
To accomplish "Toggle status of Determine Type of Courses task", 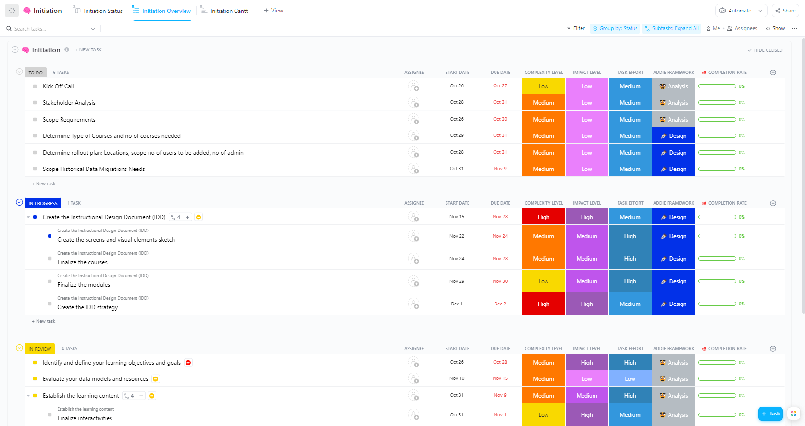I will [35, 136].
